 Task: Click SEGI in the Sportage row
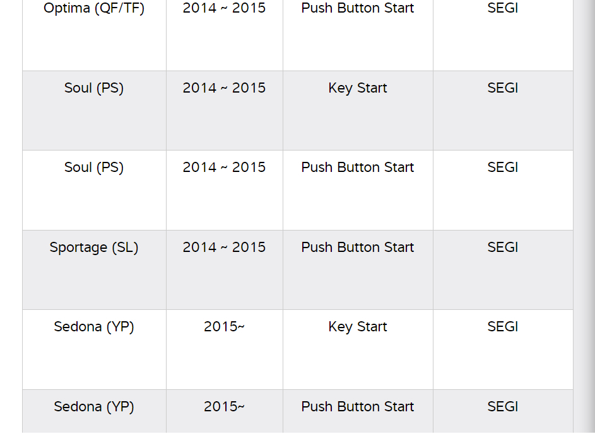[503, 248]
